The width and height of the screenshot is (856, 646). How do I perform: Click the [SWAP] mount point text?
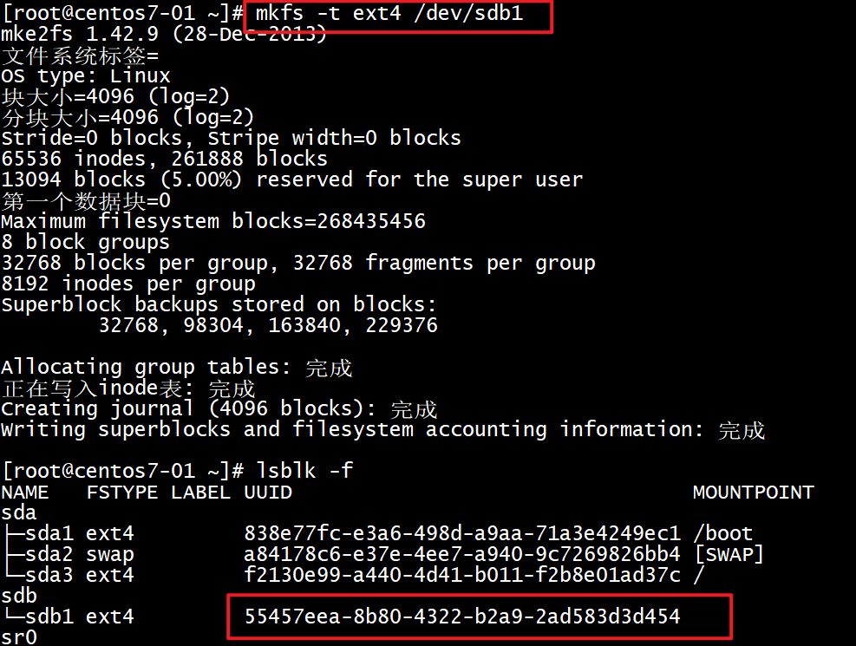[x=729, y=554]
